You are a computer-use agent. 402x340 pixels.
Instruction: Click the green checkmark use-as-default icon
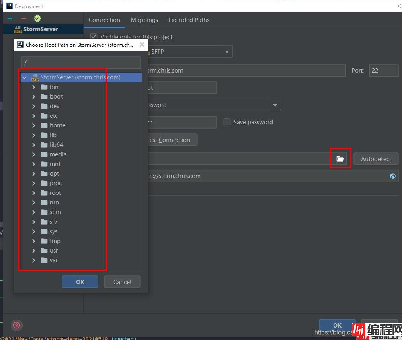point(37,18)
